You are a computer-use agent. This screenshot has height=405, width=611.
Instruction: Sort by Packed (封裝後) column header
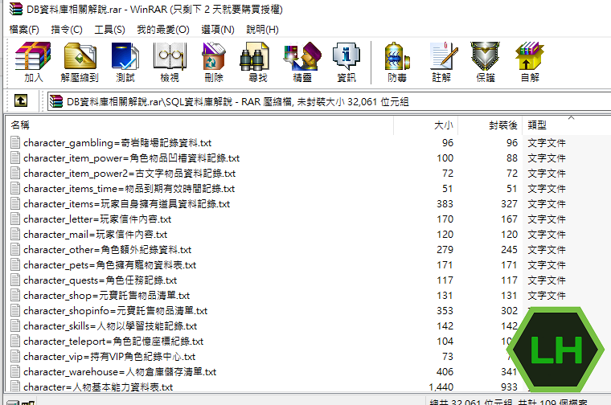point(490,125)
